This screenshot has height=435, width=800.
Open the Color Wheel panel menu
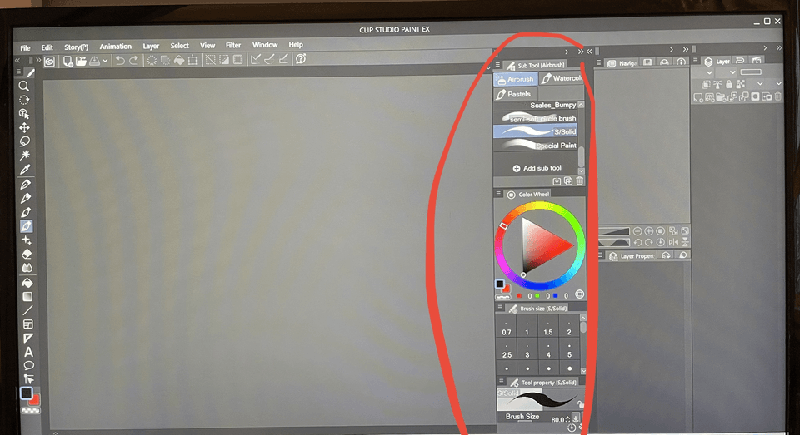(498, 194)
